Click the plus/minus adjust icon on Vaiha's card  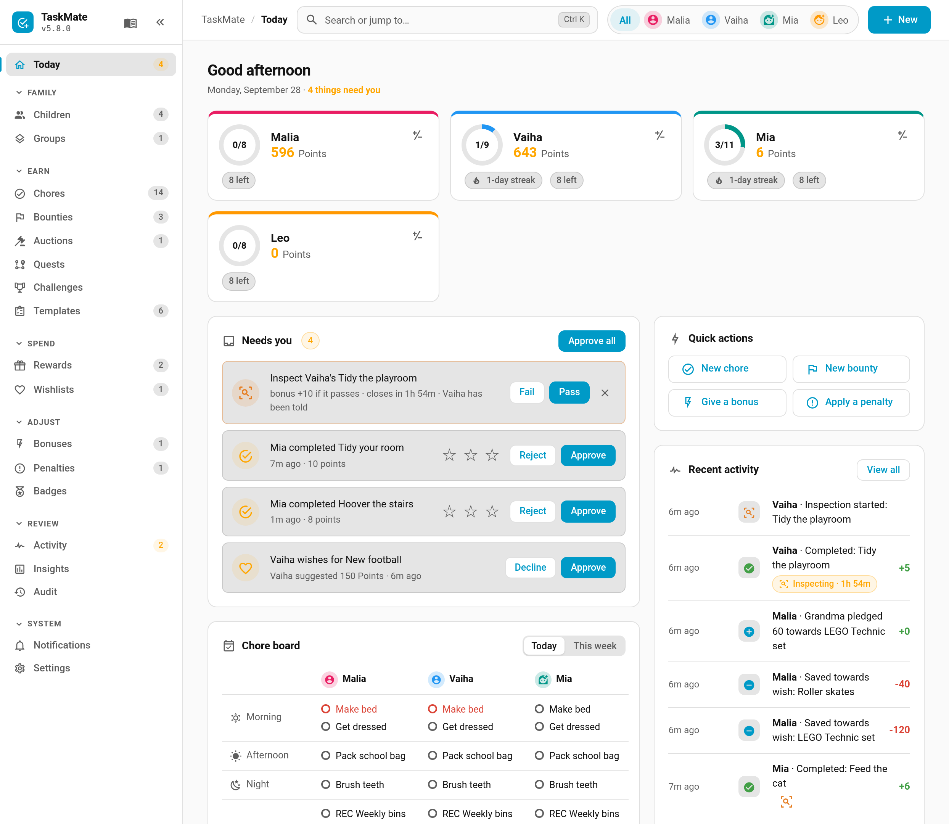(x=660, y=135)
